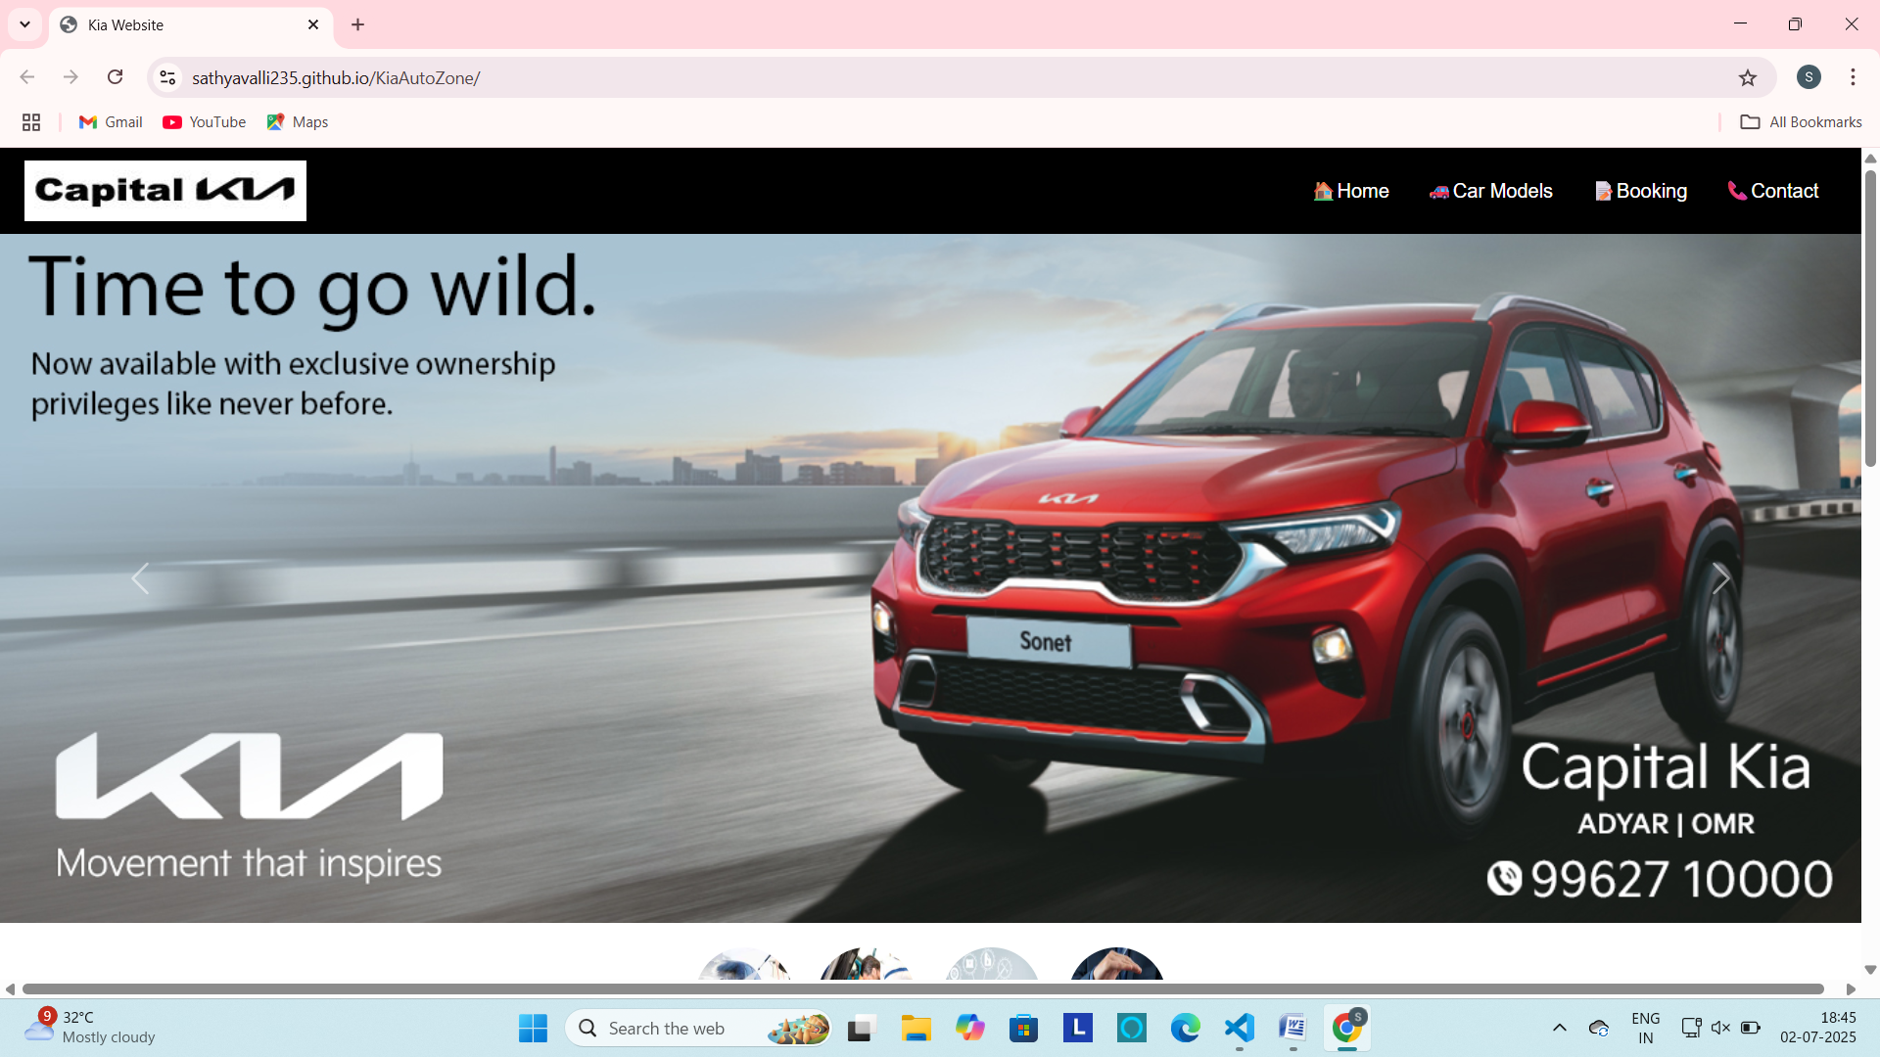
Task: Focus the address bar URL field
Action: [x=960, y=77]
